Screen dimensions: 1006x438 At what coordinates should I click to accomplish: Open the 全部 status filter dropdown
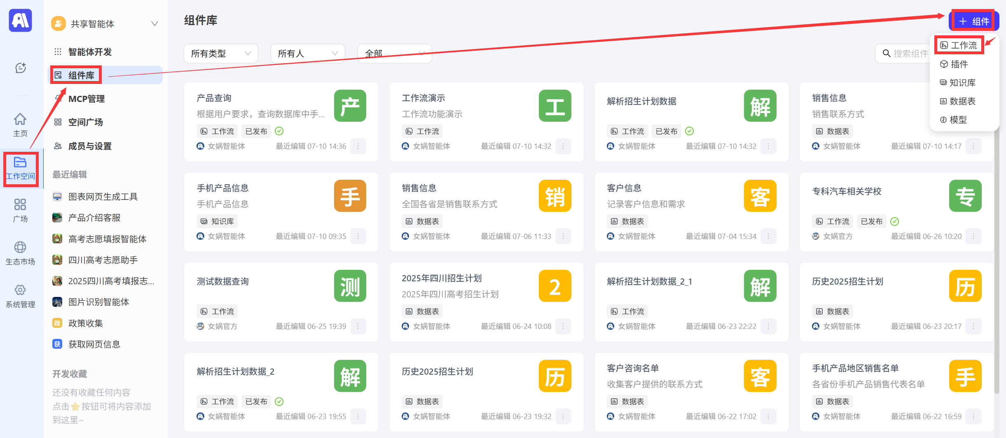394,53
